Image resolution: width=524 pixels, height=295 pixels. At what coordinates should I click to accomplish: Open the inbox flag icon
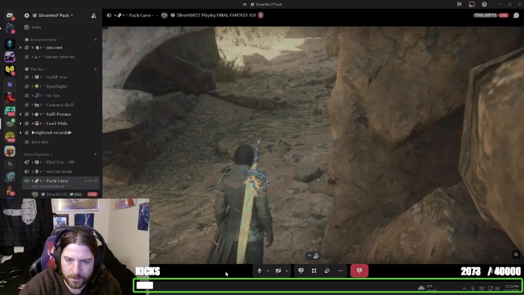pyautogui.click(x=459, y=5)
